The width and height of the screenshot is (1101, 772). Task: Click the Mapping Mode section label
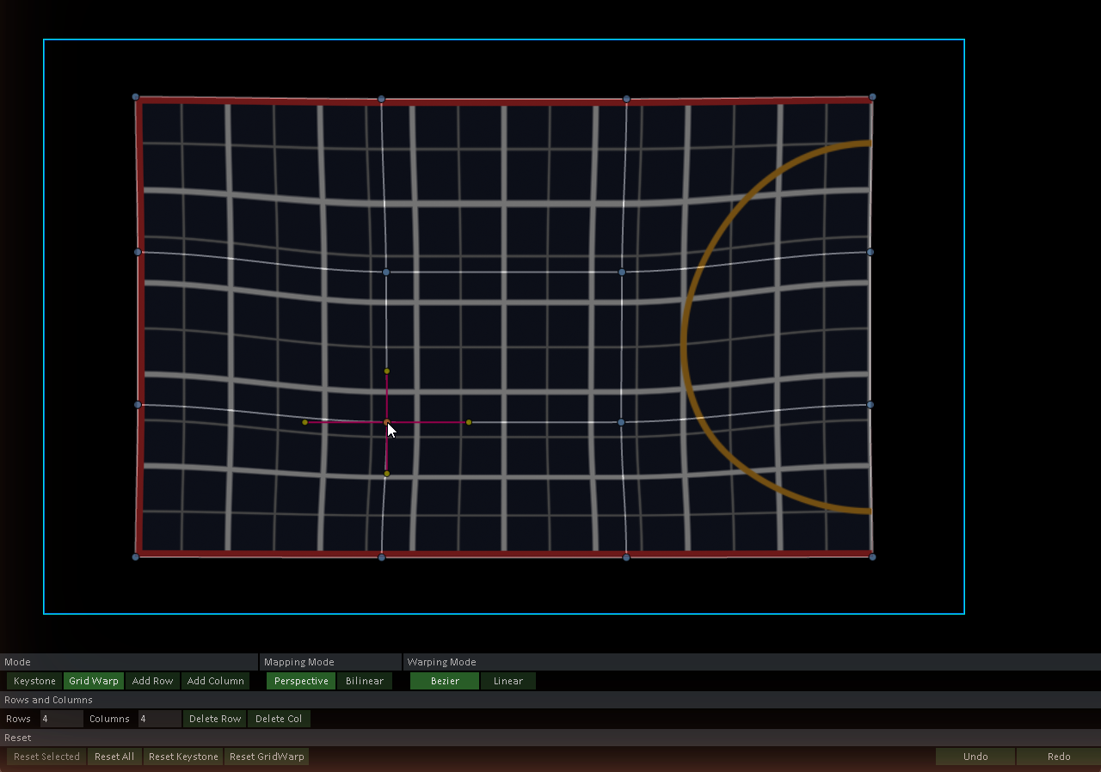click(299, 662)
